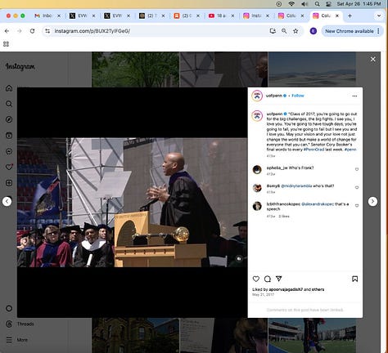Open Threads in the sidebar
The height and width of the screenshot is (353, 388).
coord(20,324)
